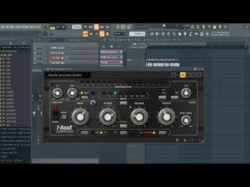Open the OPTIONS menu

point(24,27)
